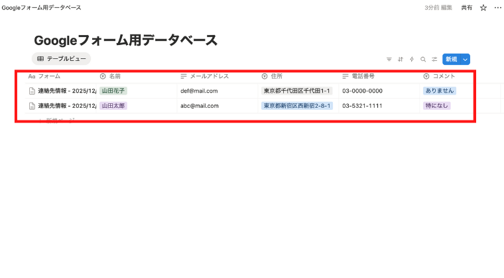
Task: Open the コメント column header menu
Action: pyautogui.click(x=444, y=76)
